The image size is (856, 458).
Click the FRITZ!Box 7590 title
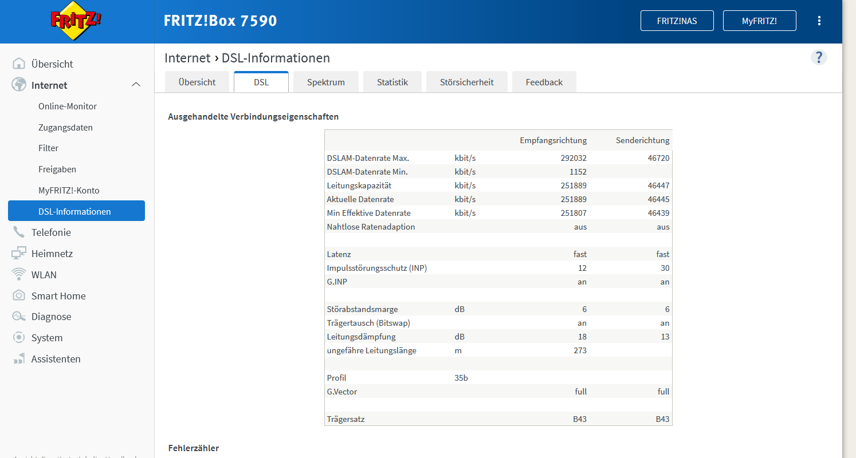click(x=221, y=21)
